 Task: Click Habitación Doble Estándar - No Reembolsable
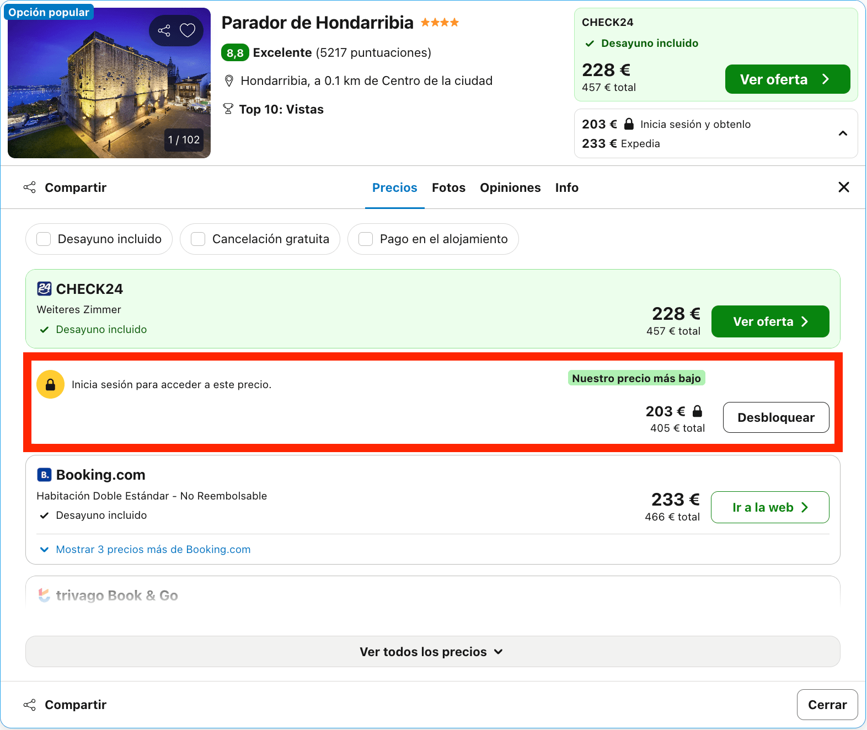[152, 496]
